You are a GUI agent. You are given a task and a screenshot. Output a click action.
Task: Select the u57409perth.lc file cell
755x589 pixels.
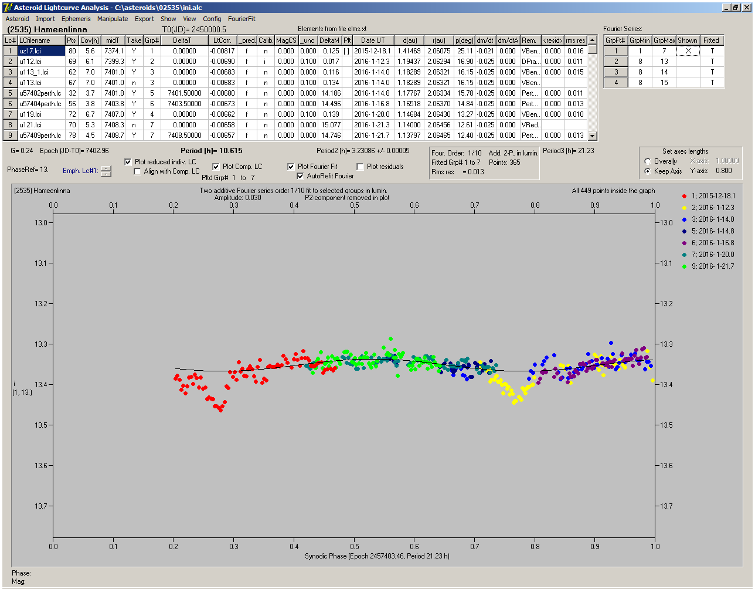[41, 136]
